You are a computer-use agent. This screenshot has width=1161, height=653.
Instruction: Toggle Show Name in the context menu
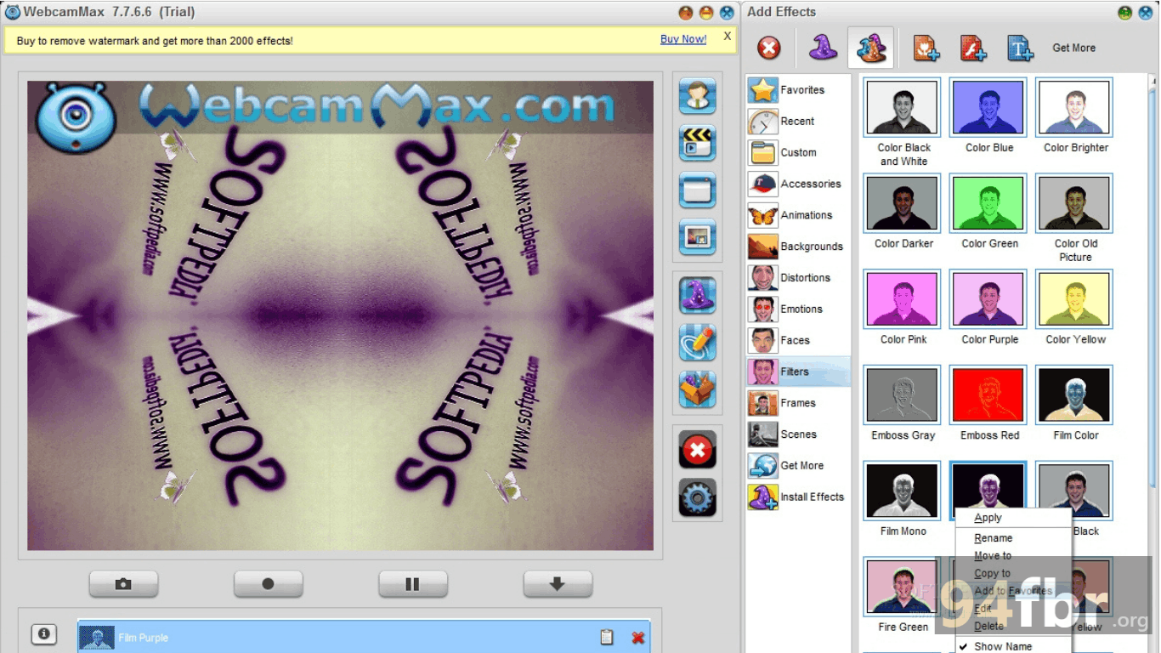[x=1012, y=646]
